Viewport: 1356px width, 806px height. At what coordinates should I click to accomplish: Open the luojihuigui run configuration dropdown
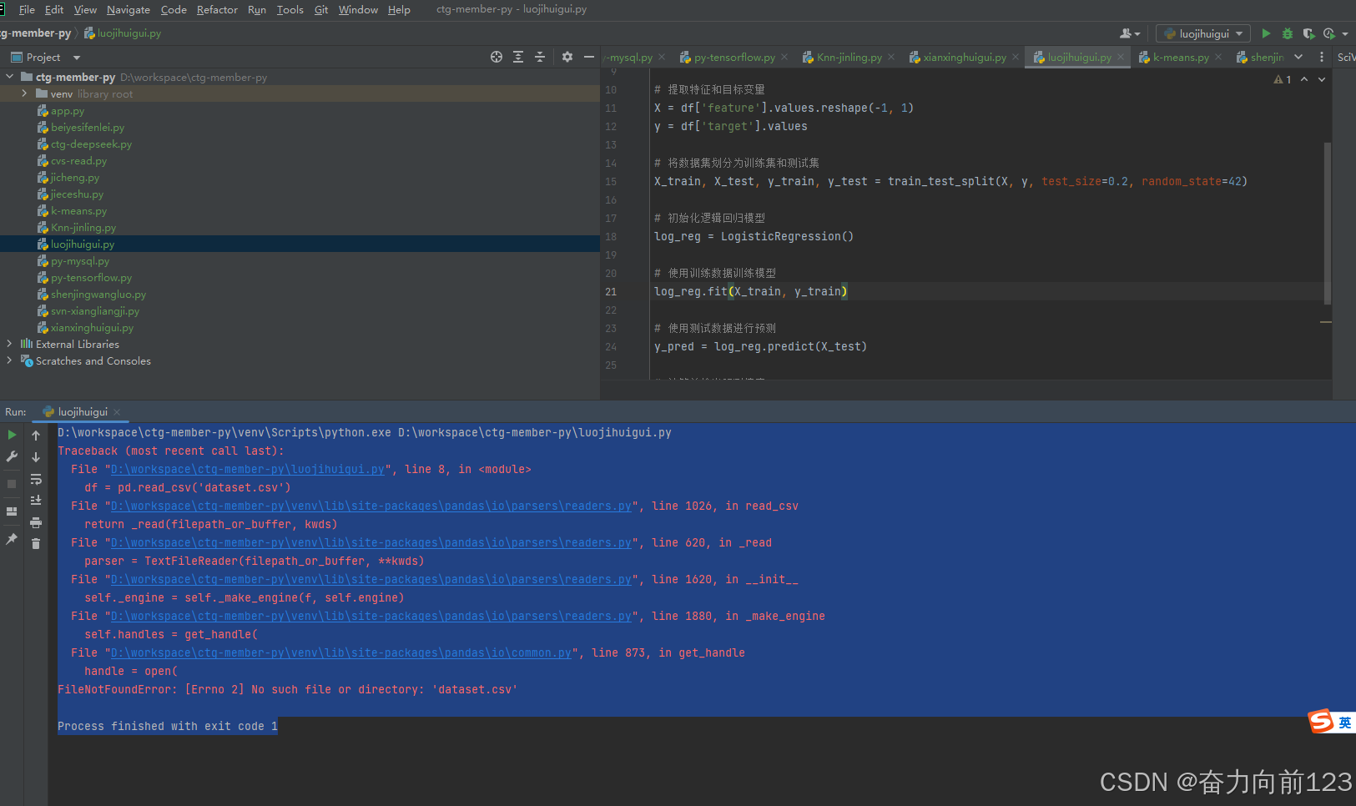coord(1203,33)
